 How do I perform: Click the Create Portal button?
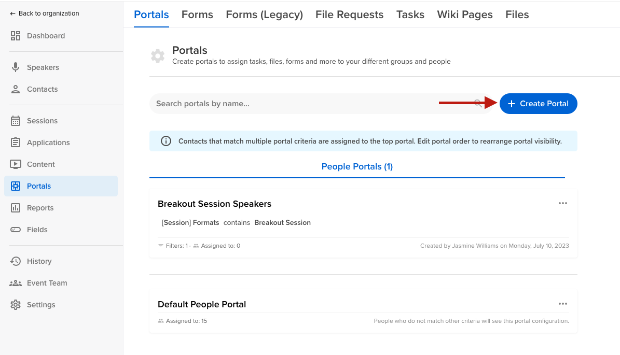point(538,104)
